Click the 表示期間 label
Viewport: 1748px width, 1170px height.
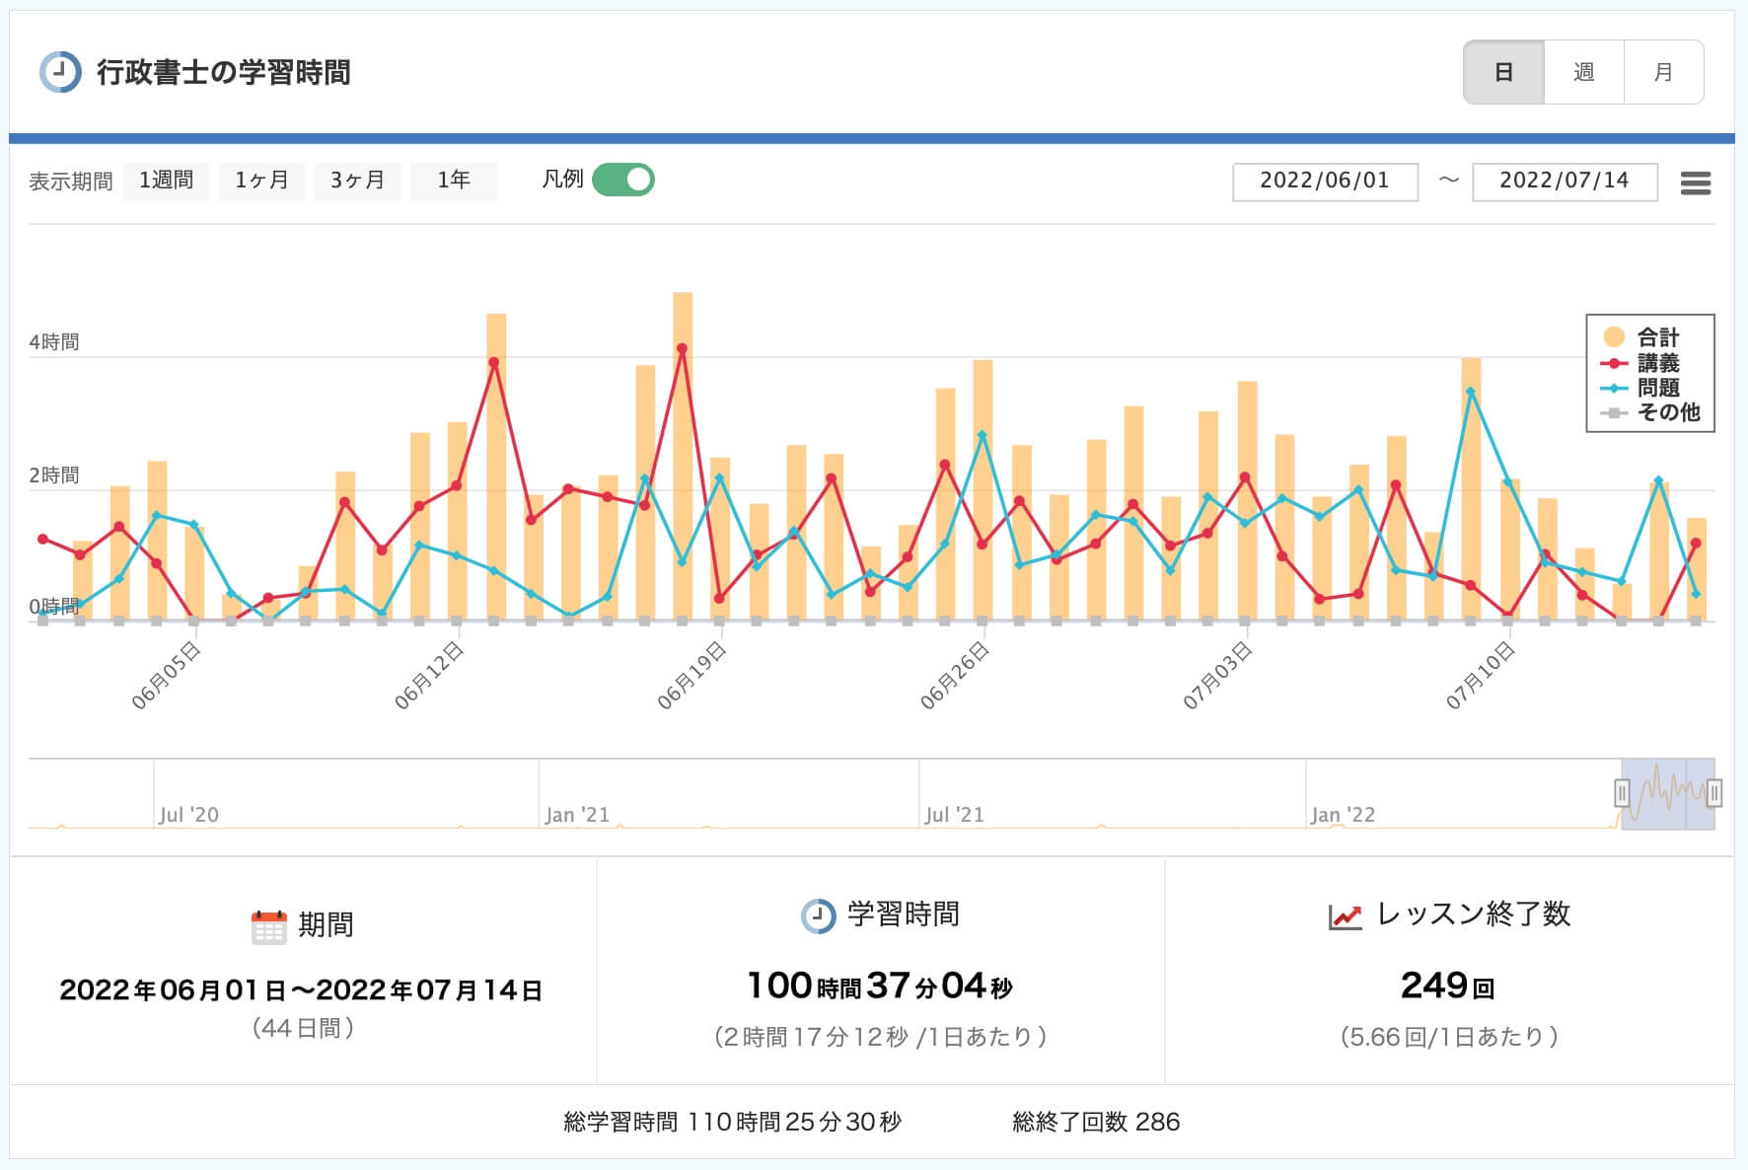(71, 182)
